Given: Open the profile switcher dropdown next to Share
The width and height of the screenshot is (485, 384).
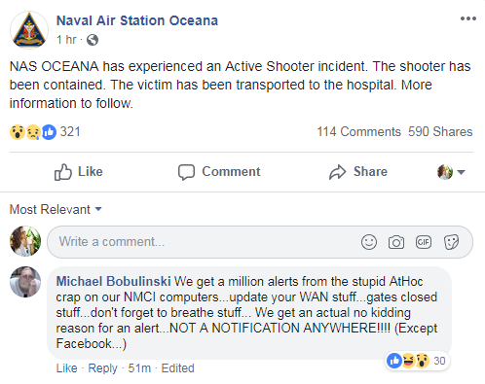Looking at the screenshot, I should (451, 172).
